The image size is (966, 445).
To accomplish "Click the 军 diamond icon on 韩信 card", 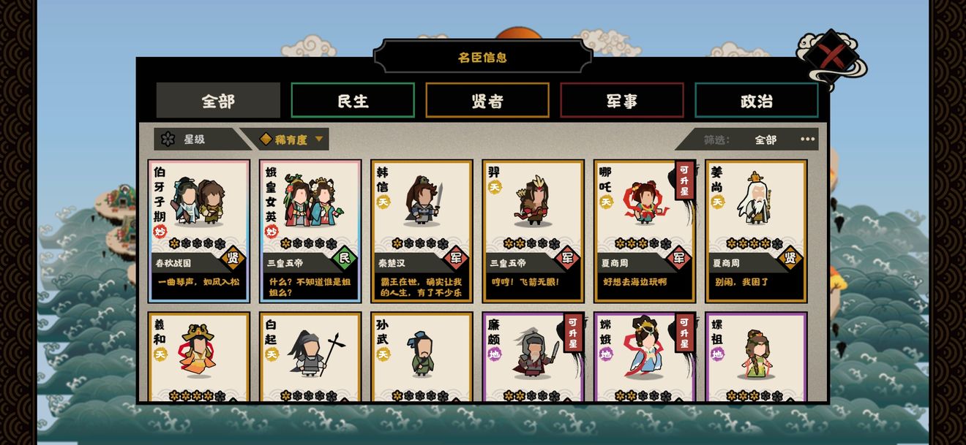I will click(455, 257).
